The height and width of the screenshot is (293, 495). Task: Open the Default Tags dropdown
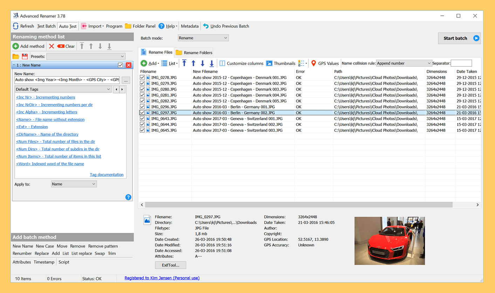point(63,90)
